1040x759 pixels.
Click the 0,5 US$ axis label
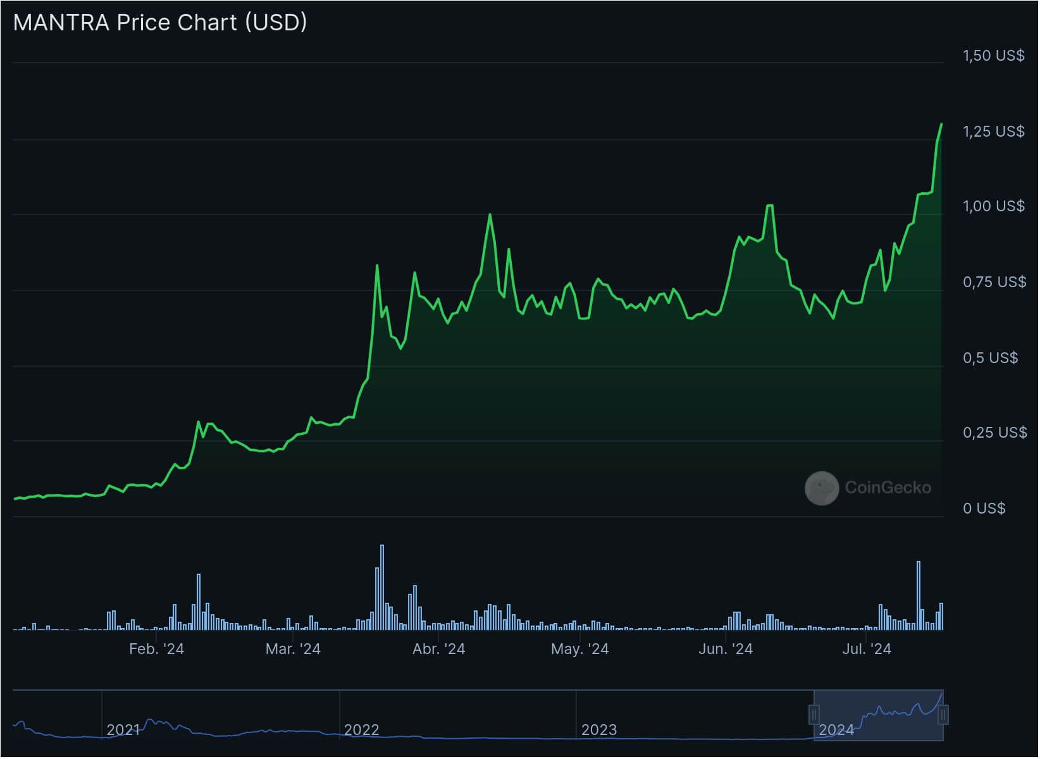990,358
